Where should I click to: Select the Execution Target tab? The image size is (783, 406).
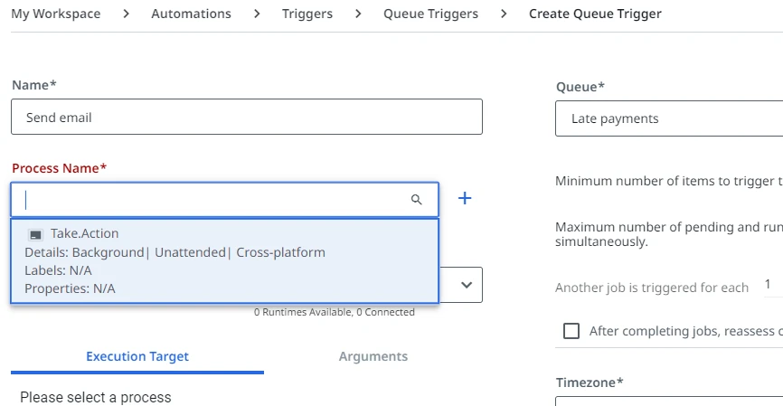pos(137,356)
